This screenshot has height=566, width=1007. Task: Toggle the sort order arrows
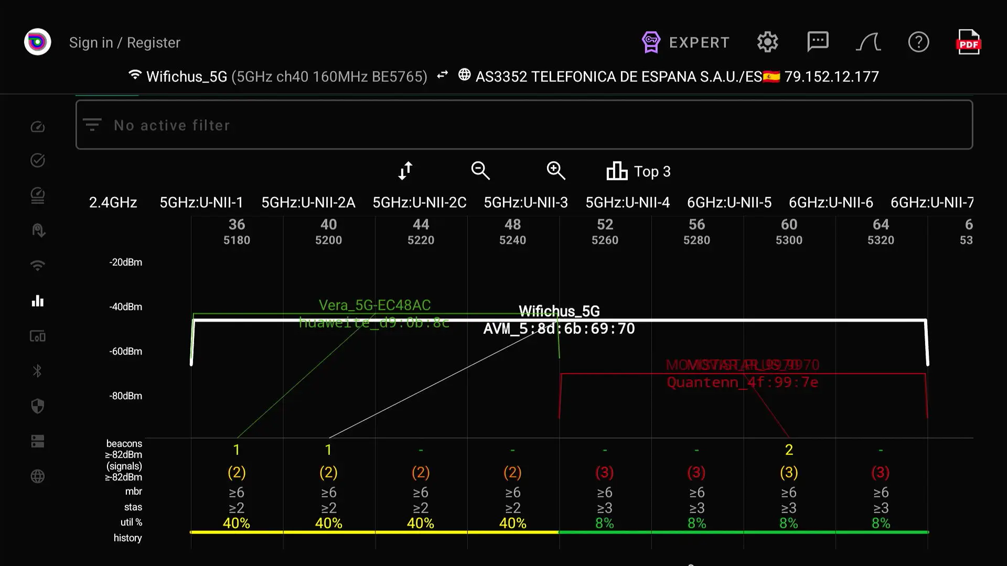[405, 171]
